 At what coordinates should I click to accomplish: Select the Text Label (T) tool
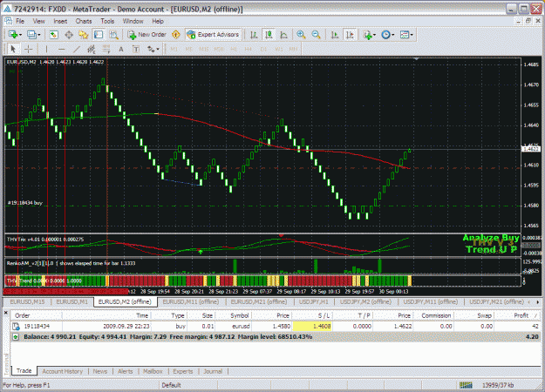pos(136,50)
